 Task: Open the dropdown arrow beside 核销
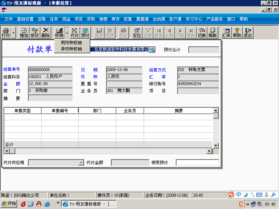67,33
